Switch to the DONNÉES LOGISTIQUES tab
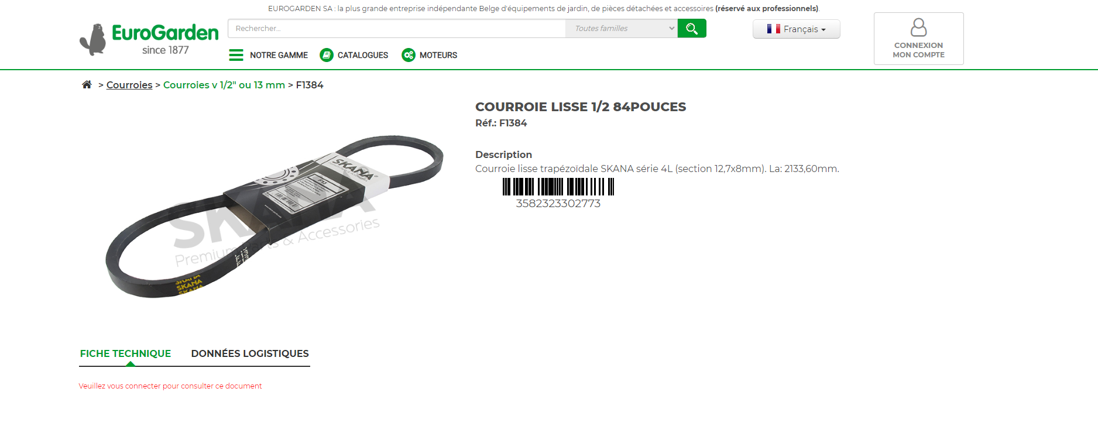 tap(250, 353)
